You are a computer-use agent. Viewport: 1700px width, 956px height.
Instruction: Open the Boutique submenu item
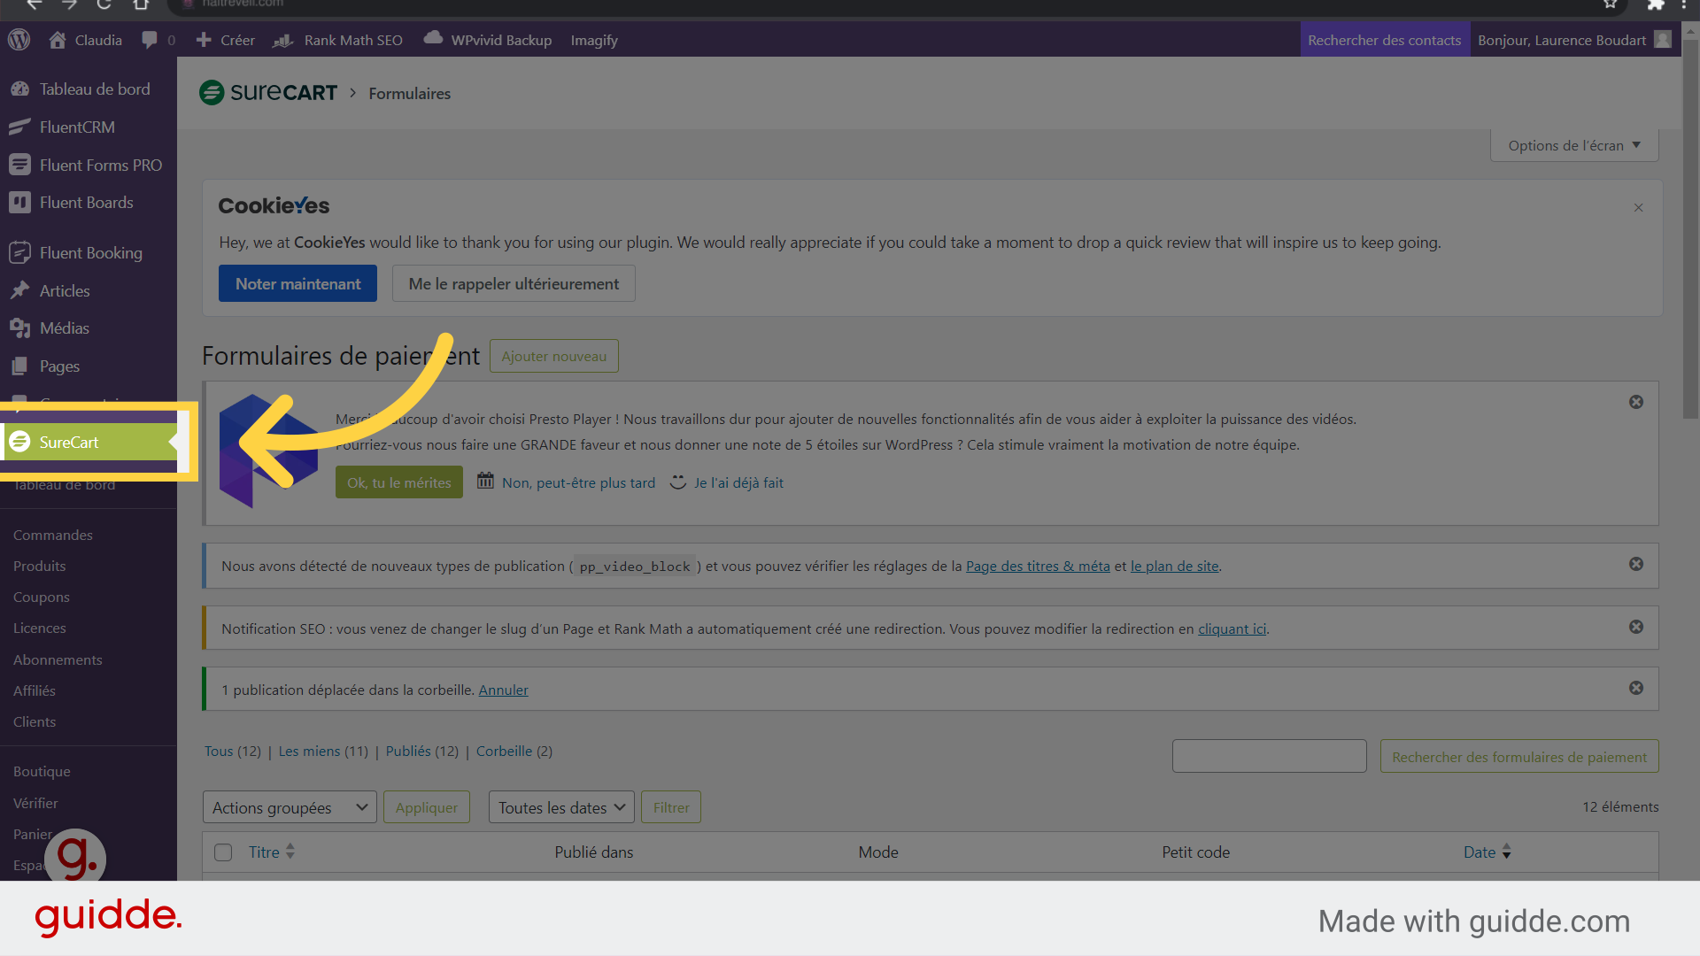pyautogui.click(x=42, y=771)
